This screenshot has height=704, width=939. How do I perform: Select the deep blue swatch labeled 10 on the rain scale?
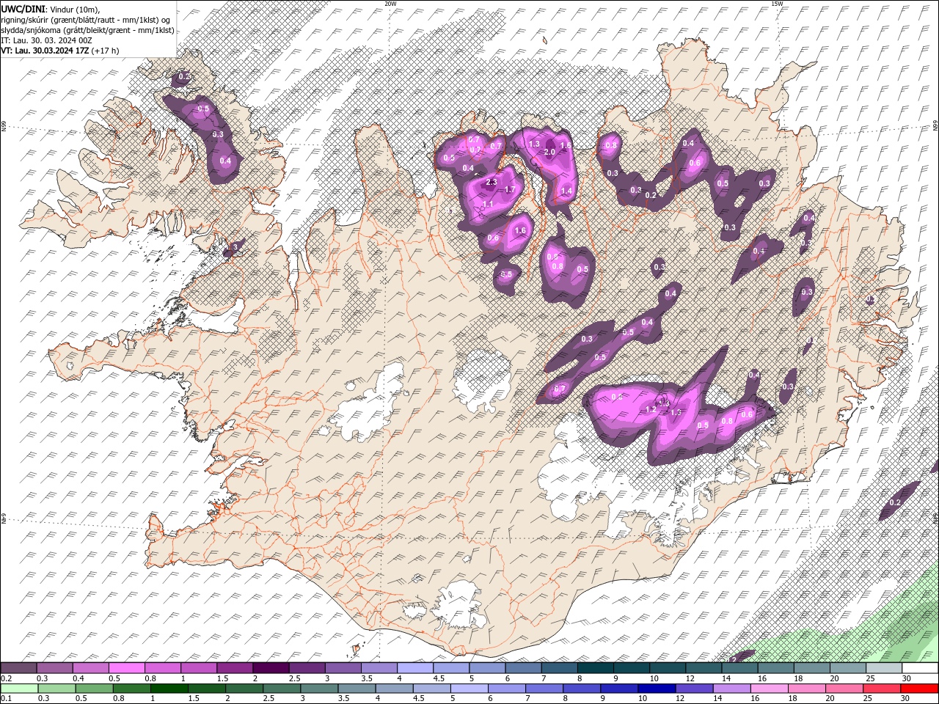[x=655, y=689]
